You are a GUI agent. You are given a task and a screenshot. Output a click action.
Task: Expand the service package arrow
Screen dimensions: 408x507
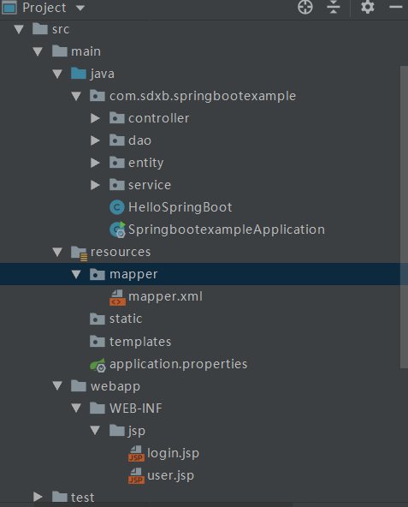[95, 185]
